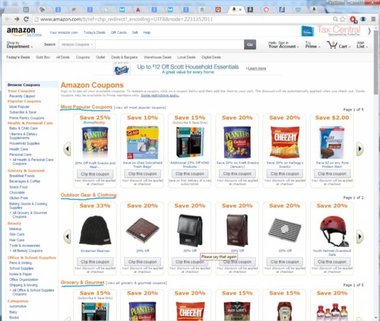
Task: Click the search Go button
Action: pyautogui.click(x=250, y=45)
